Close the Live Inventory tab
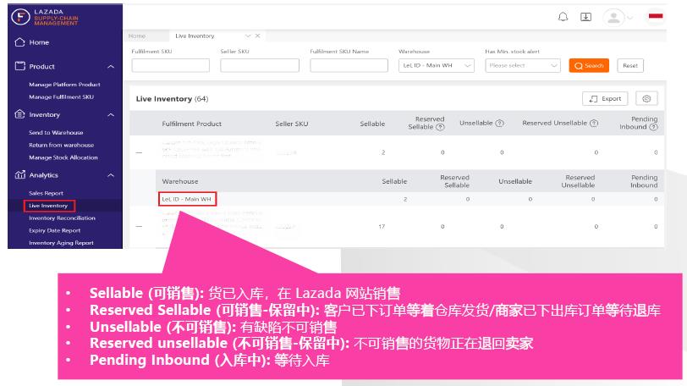The image size is (687, 386). click(x=257, y=36)
